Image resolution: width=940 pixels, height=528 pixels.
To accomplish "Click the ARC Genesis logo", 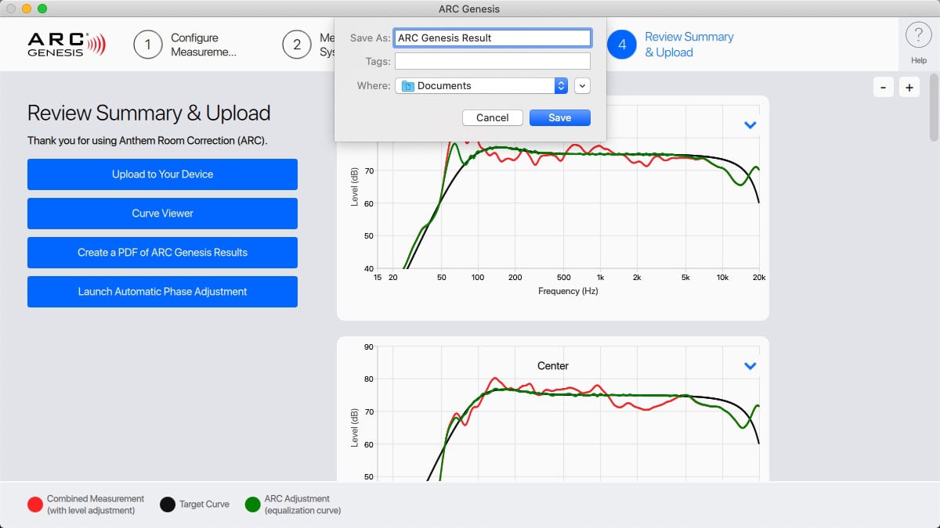I will [x=66, y=44].
